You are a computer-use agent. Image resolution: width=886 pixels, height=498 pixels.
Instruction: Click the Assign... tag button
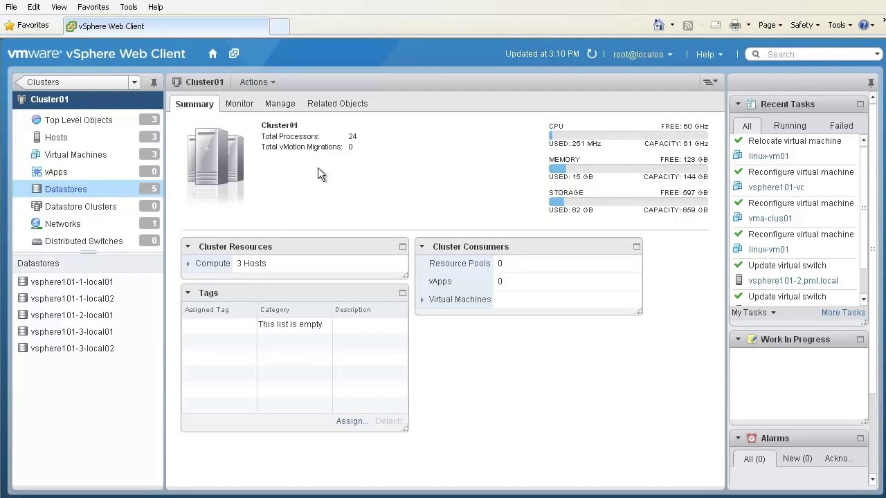point(352,421)
